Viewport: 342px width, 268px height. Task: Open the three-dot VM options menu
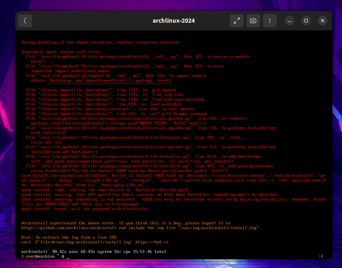(x=270, y=20)
